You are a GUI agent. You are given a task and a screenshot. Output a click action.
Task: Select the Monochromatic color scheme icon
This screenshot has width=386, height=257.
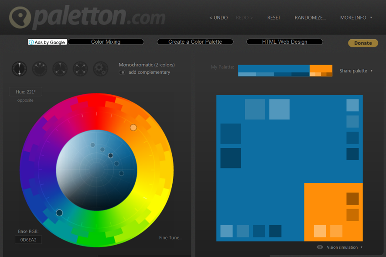pos(19,69)
